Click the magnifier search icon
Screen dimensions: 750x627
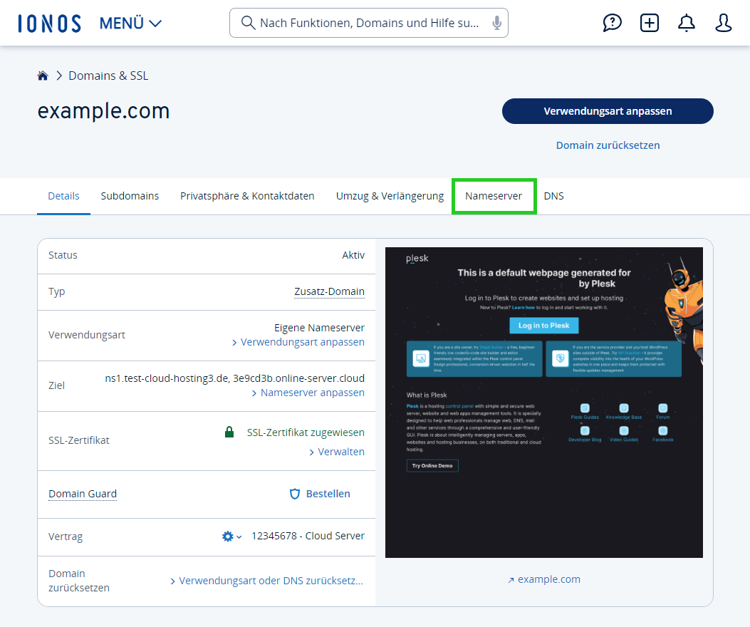[x=248, y=23]
